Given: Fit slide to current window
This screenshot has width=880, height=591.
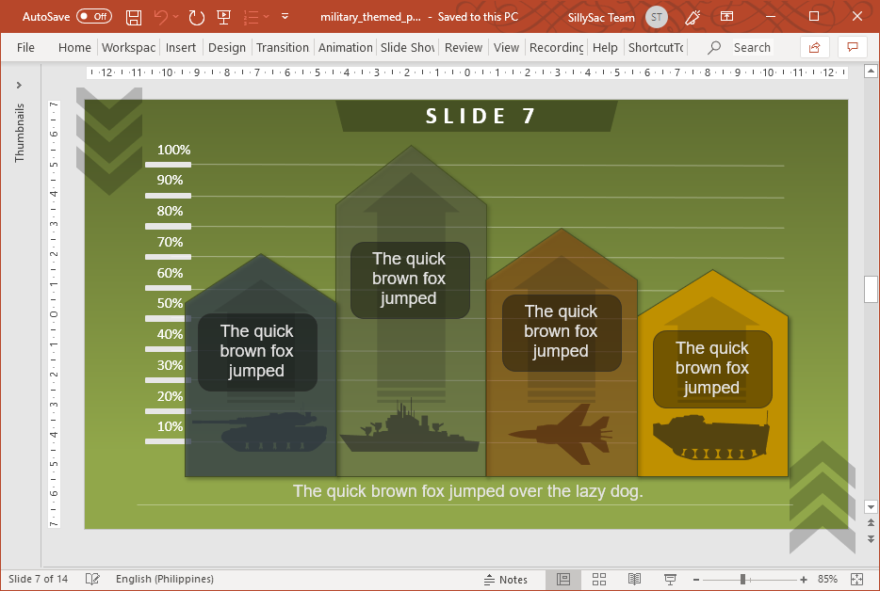Looking at the screenshot, I should (856, 579).
